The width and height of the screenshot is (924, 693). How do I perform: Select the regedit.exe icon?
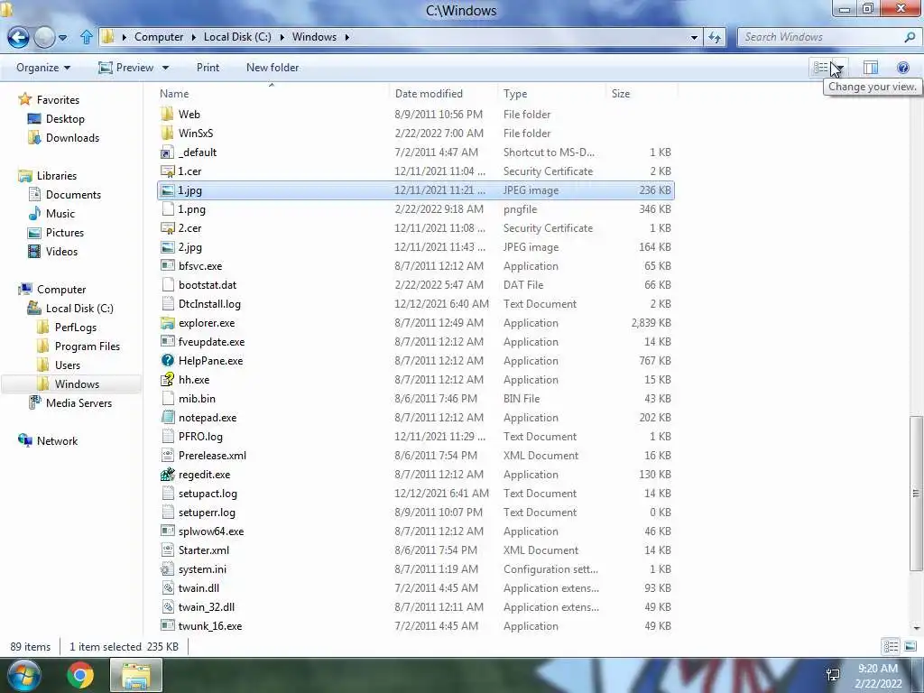(167, 474)
